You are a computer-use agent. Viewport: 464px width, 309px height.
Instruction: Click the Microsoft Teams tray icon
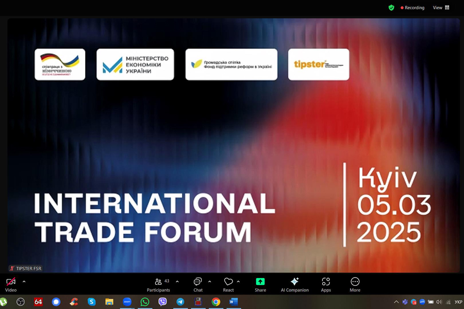coord(405,302)
